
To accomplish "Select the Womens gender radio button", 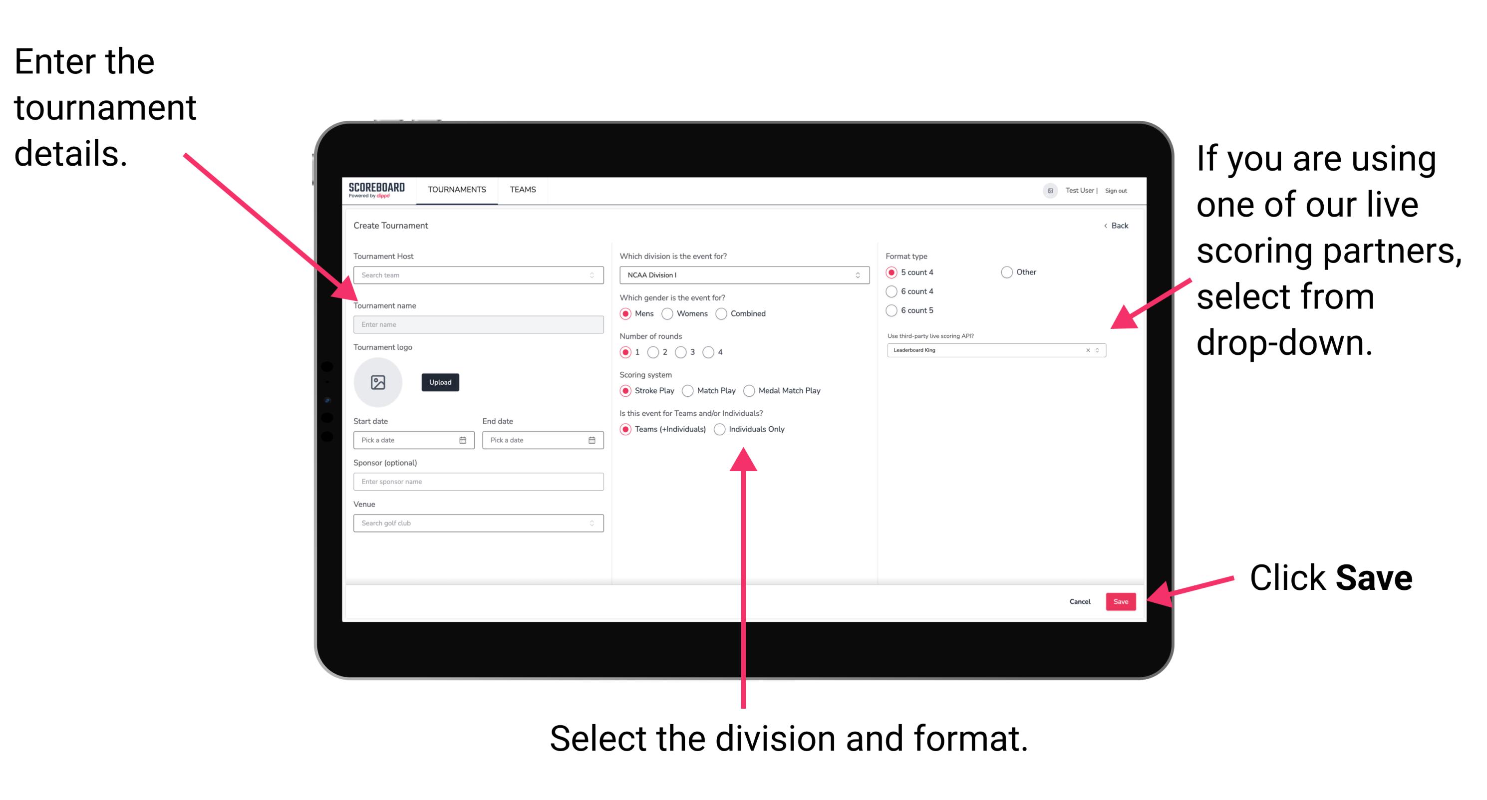I will point(669,313).
